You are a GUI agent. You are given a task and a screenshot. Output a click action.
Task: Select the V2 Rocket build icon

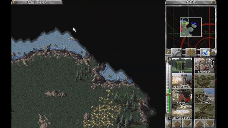point(204,111)
